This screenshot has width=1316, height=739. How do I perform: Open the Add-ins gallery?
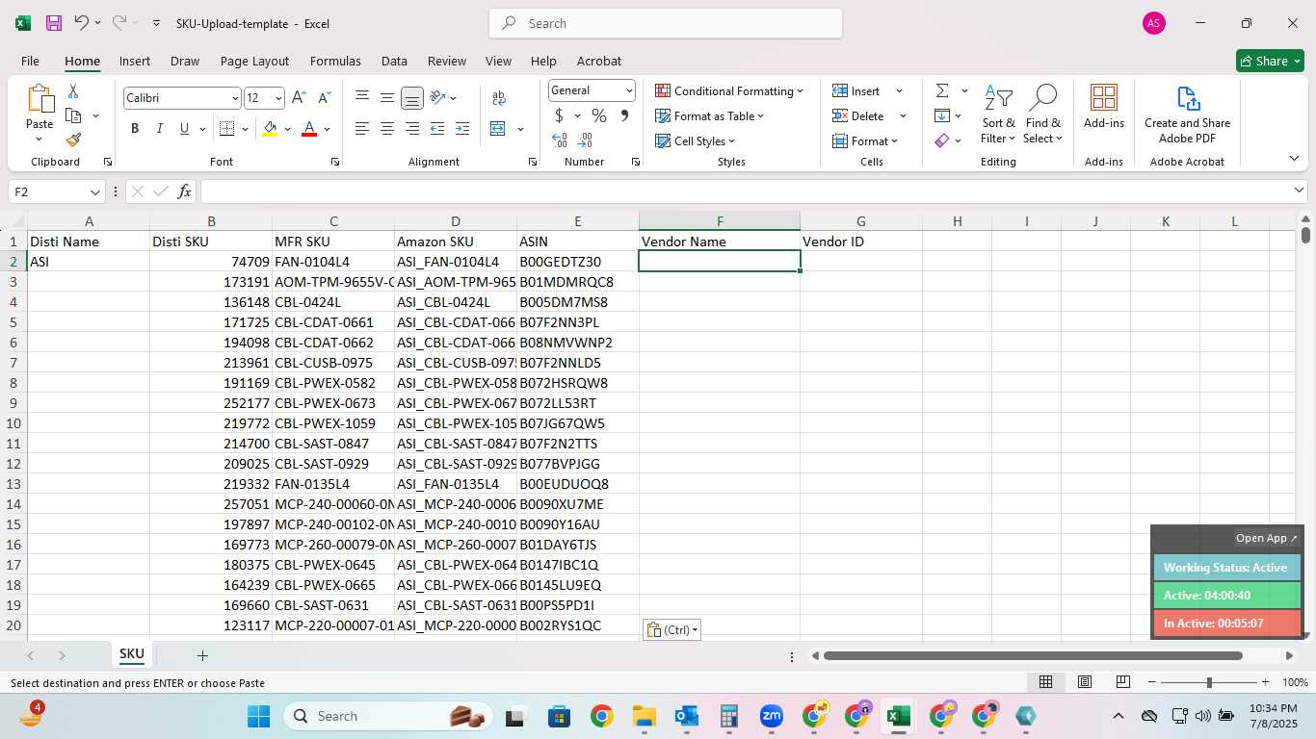1104,106
